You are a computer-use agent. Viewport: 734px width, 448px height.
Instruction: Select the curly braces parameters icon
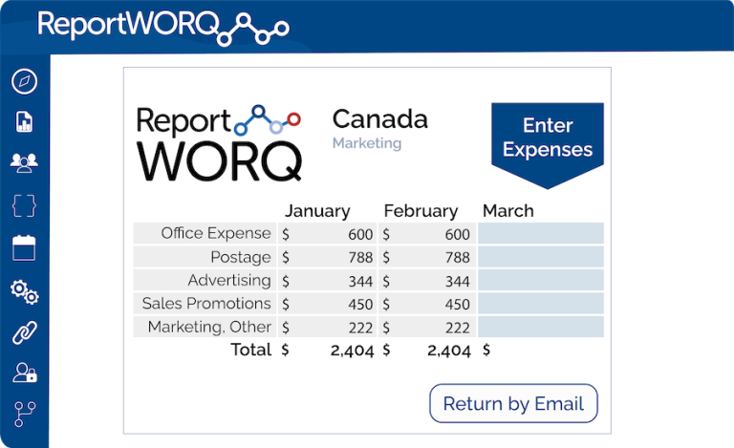(x=24, y=205)
